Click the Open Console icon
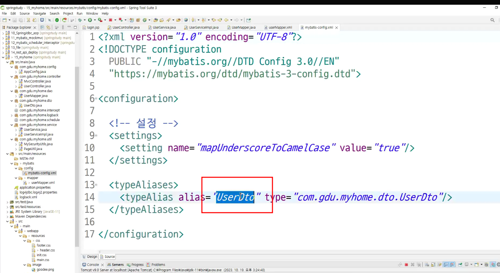The height and width of the screenshot is (273, 500). point(476,265)
